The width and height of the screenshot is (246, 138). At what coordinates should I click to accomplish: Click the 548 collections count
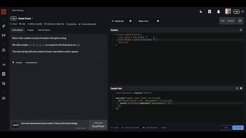coord(22,24)
